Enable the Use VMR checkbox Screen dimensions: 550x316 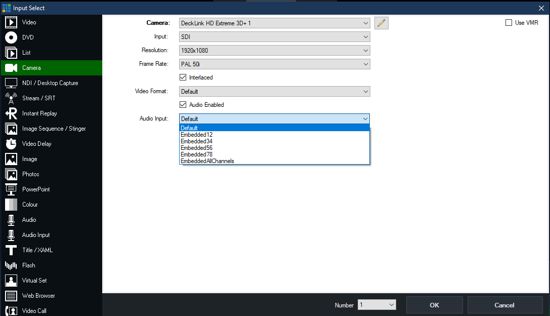point(509,23)
